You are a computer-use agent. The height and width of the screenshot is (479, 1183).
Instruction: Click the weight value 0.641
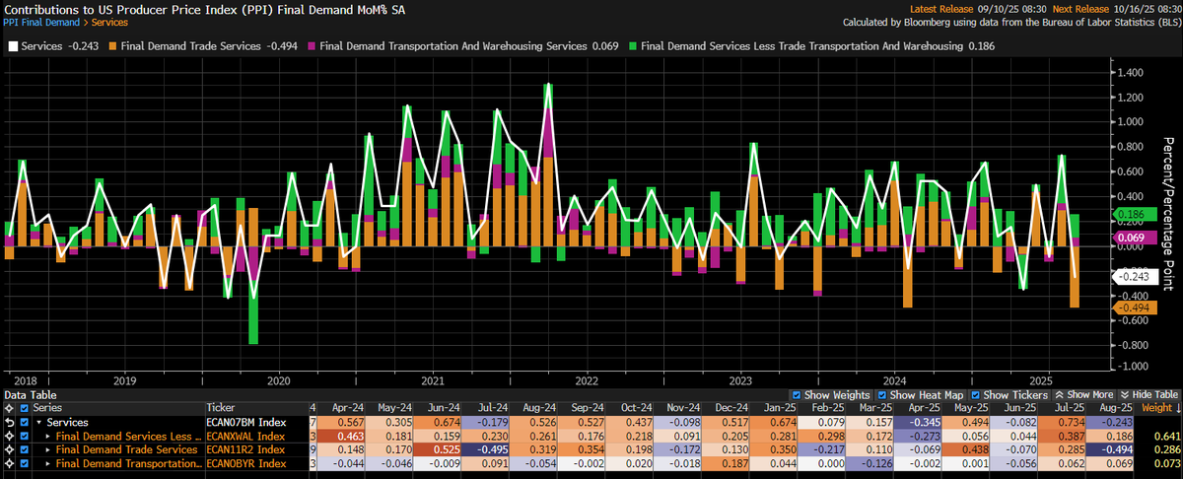pyautogui.click(x=1165, y=436)
